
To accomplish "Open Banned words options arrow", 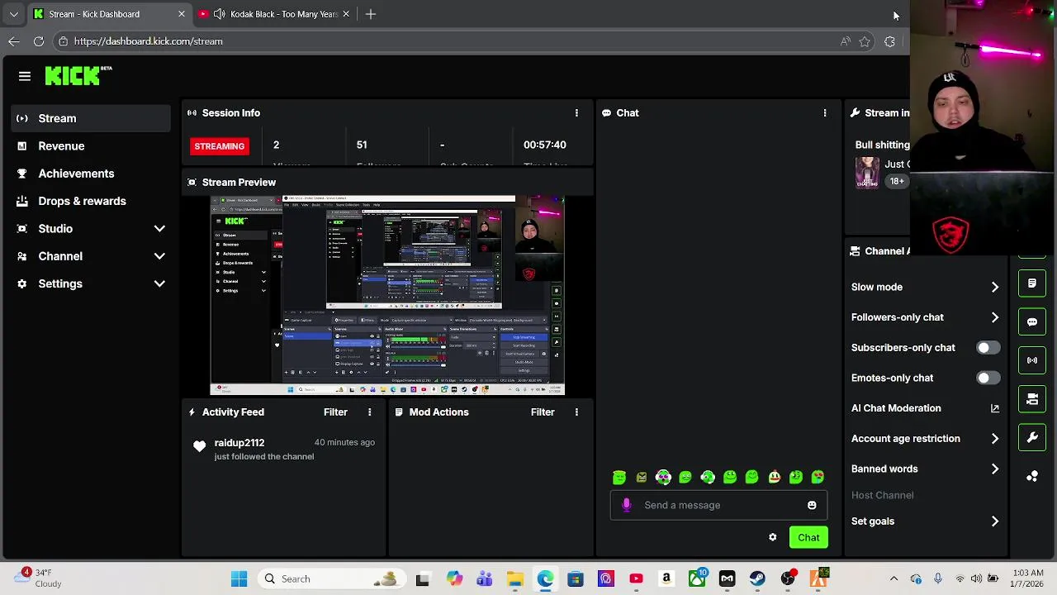I will point(994,469).
